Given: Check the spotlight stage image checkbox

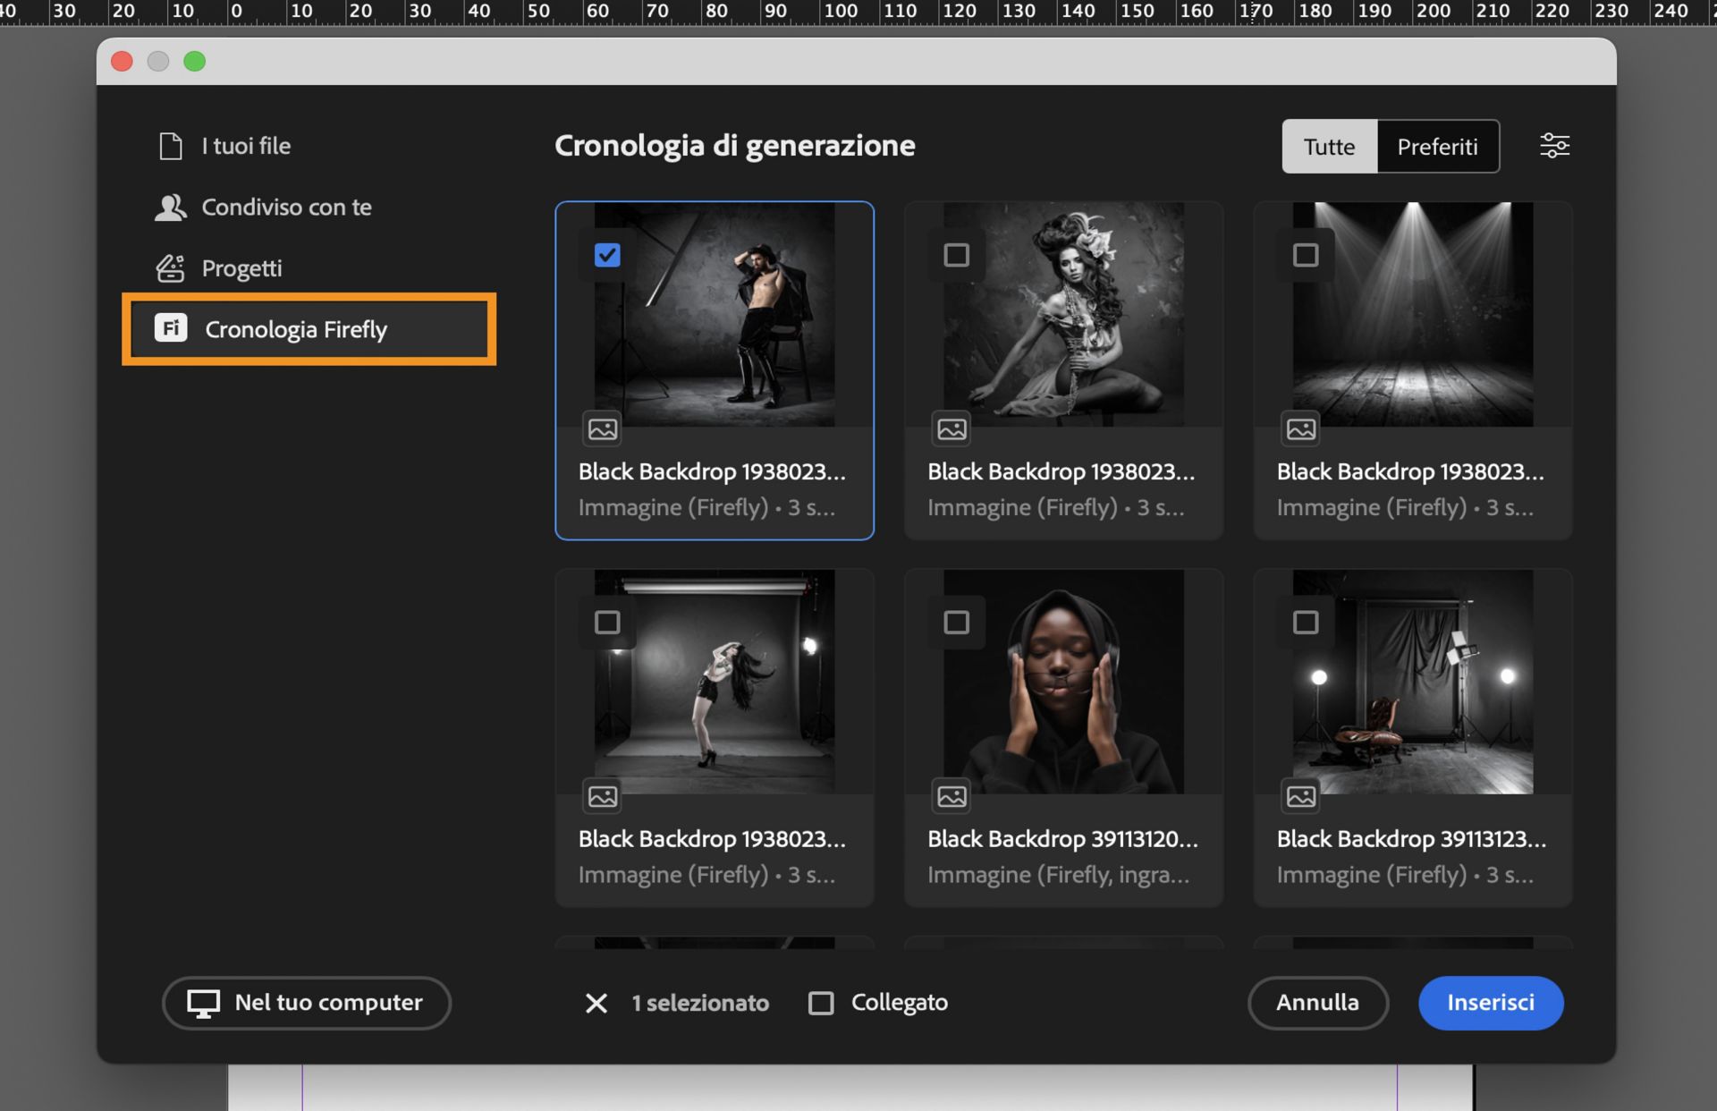Looking at the screenshot, I should [x=1306, y=255].
